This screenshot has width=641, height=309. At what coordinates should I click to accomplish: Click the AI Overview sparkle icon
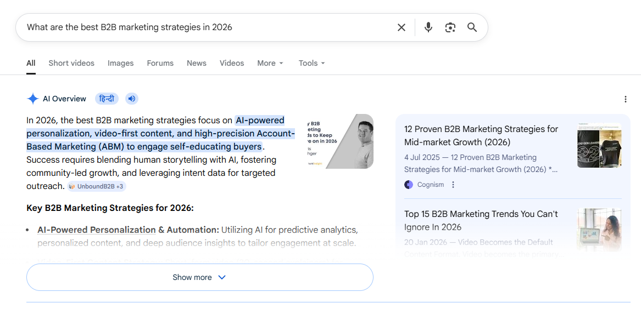point(33,99)
